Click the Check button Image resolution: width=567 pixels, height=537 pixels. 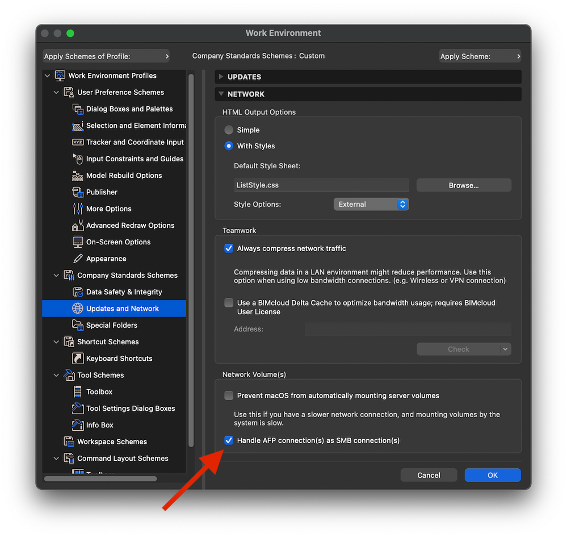pos(458,349)
